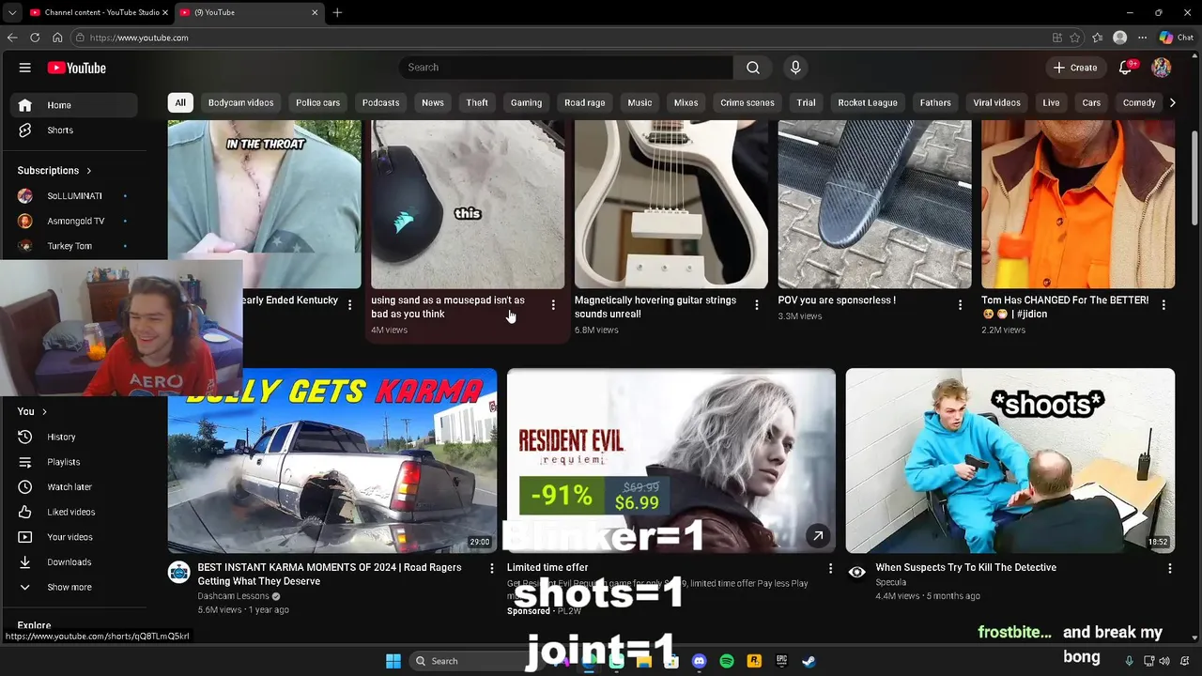Select the Music filter chip
Image resolution: width=1202 pixels, height=676 pixels.
tap(640, 102)
